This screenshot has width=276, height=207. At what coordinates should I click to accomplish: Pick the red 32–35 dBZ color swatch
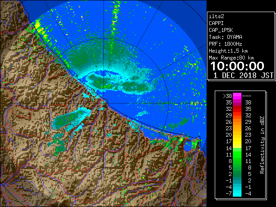pos(237,109)
